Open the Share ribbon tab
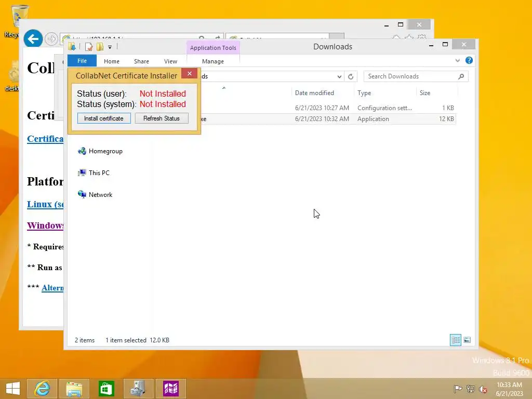 tap(141, 61)
